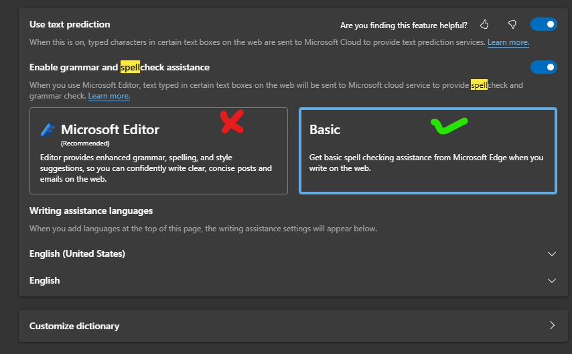Disable grammar and spellcheck assistance toggle
This screenshot has height=354, width=572.
(543, 67)
